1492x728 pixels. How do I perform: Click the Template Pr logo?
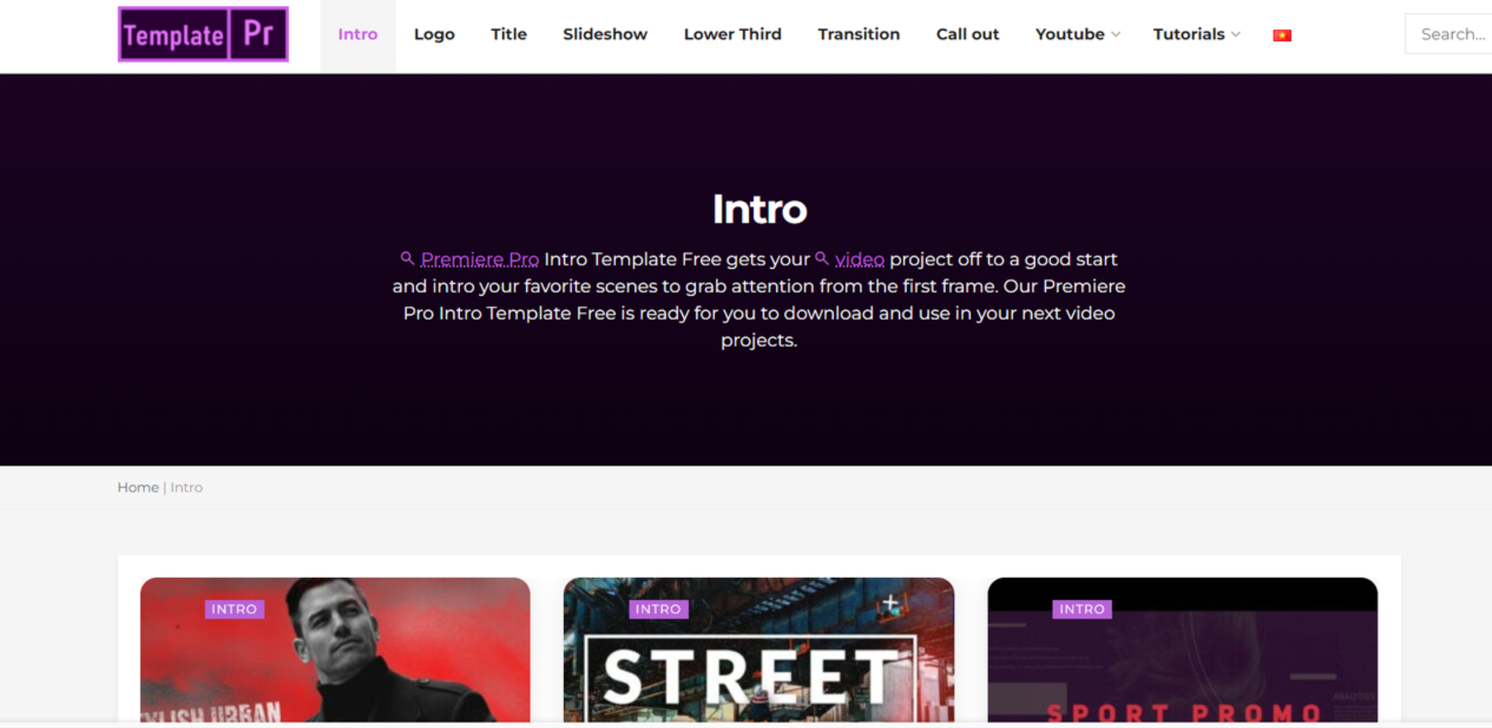pos(203,34)
